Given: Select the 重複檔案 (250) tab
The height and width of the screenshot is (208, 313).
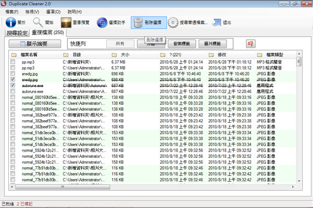Looking at the screenshot, I should (48, 32).
